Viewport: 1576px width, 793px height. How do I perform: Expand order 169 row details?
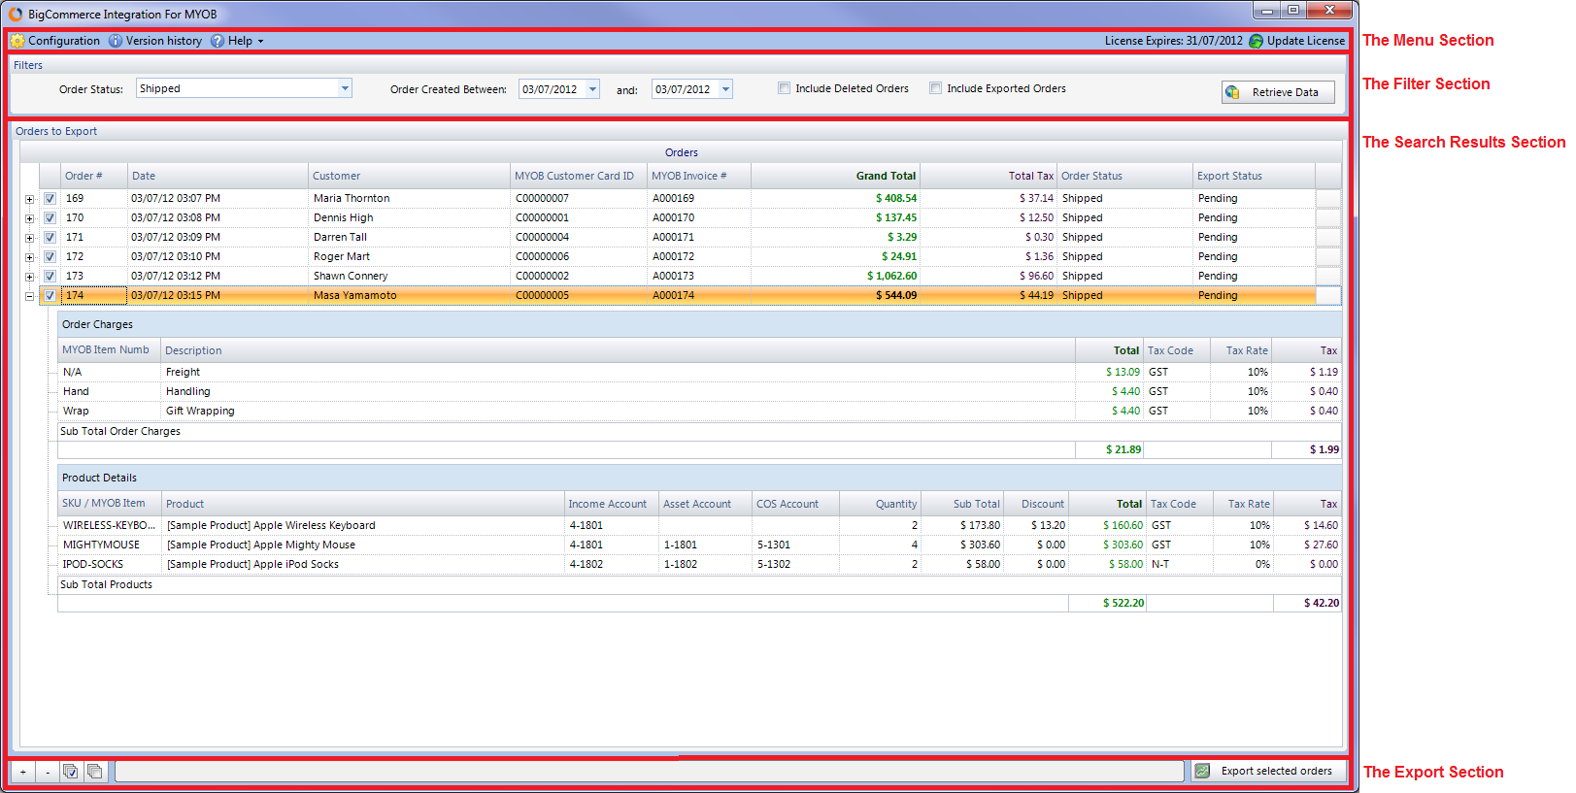coord(29,199)
